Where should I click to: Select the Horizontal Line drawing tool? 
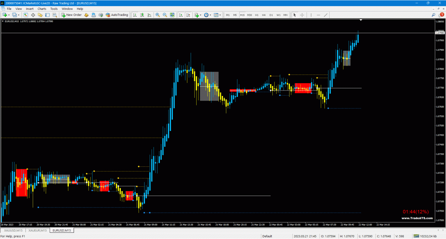pyautogui.click(x=318, y=15)
